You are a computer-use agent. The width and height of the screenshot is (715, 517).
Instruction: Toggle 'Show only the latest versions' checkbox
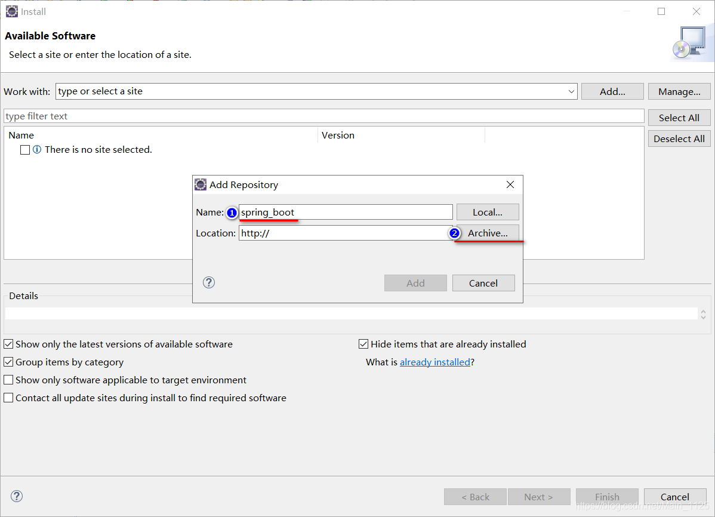click(8, 344)
